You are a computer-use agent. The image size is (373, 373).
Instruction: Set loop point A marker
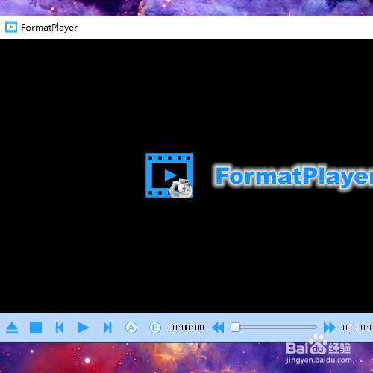click(x=131, y=327)
